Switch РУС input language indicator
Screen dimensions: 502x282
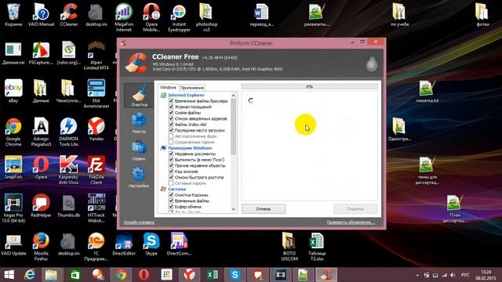465,275
